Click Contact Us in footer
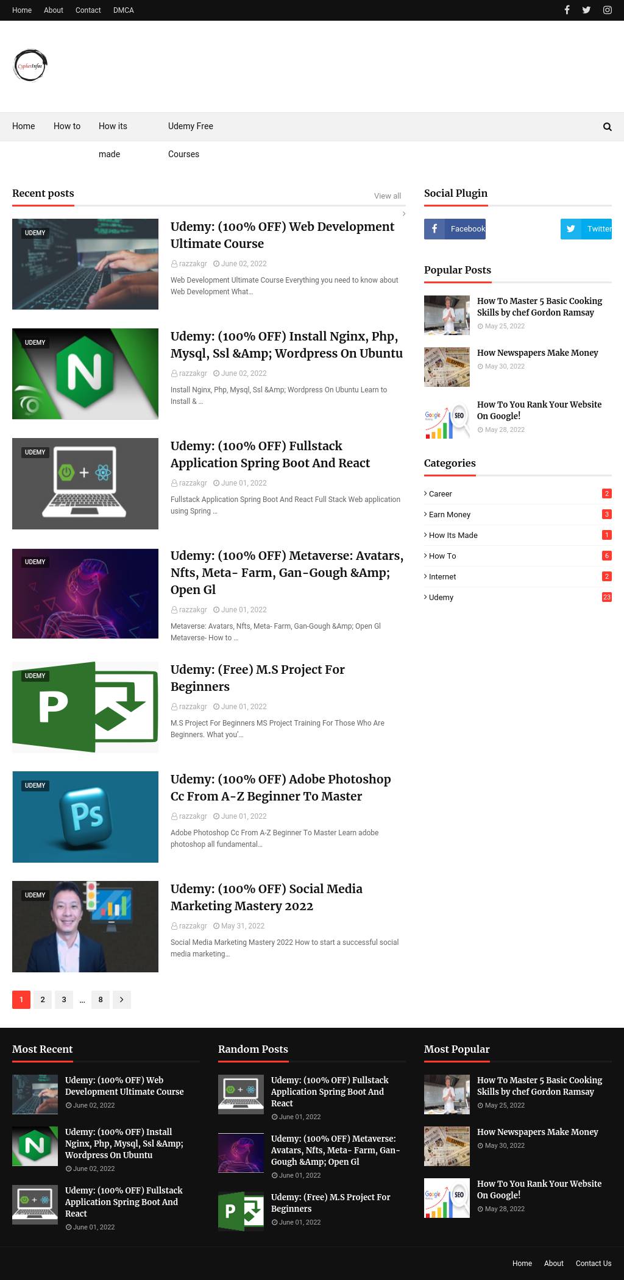Viewport: 624px width, 1280px height. tap(593, 1264)
